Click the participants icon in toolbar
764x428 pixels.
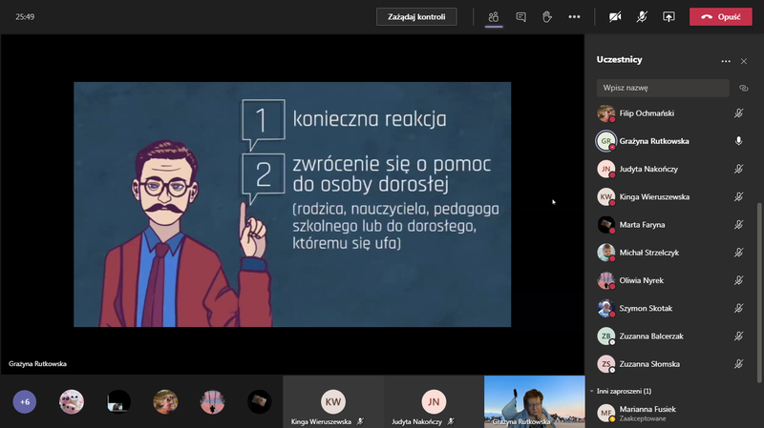494,16
